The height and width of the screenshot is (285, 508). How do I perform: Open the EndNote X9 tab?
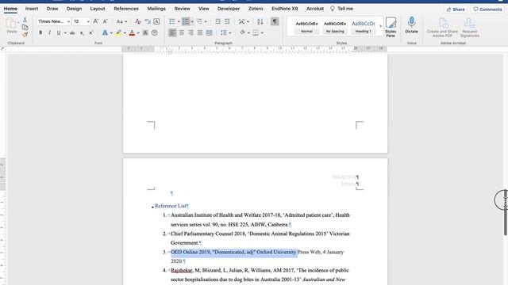click(x=284, y=9)
